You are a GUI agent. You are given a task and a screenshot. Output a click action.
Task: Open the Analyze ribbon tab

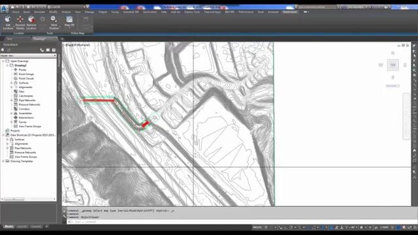click(67, 12)
